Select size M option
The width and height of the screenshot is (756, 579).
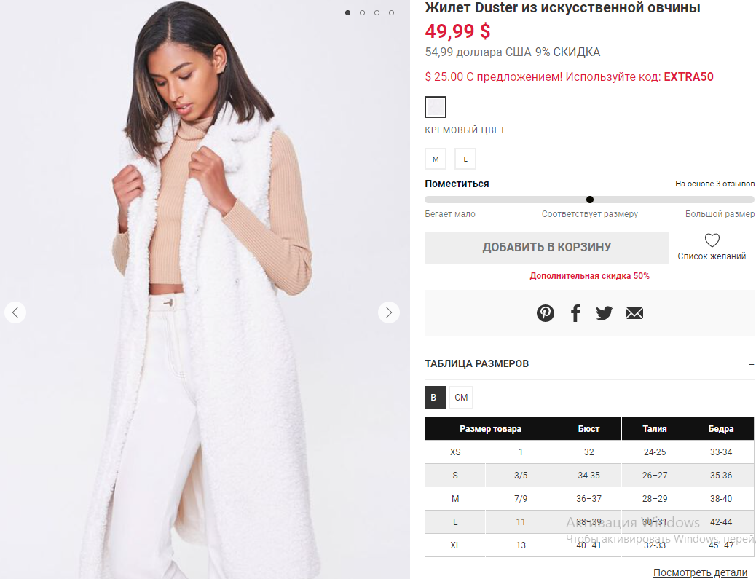[x=436, y=159]
